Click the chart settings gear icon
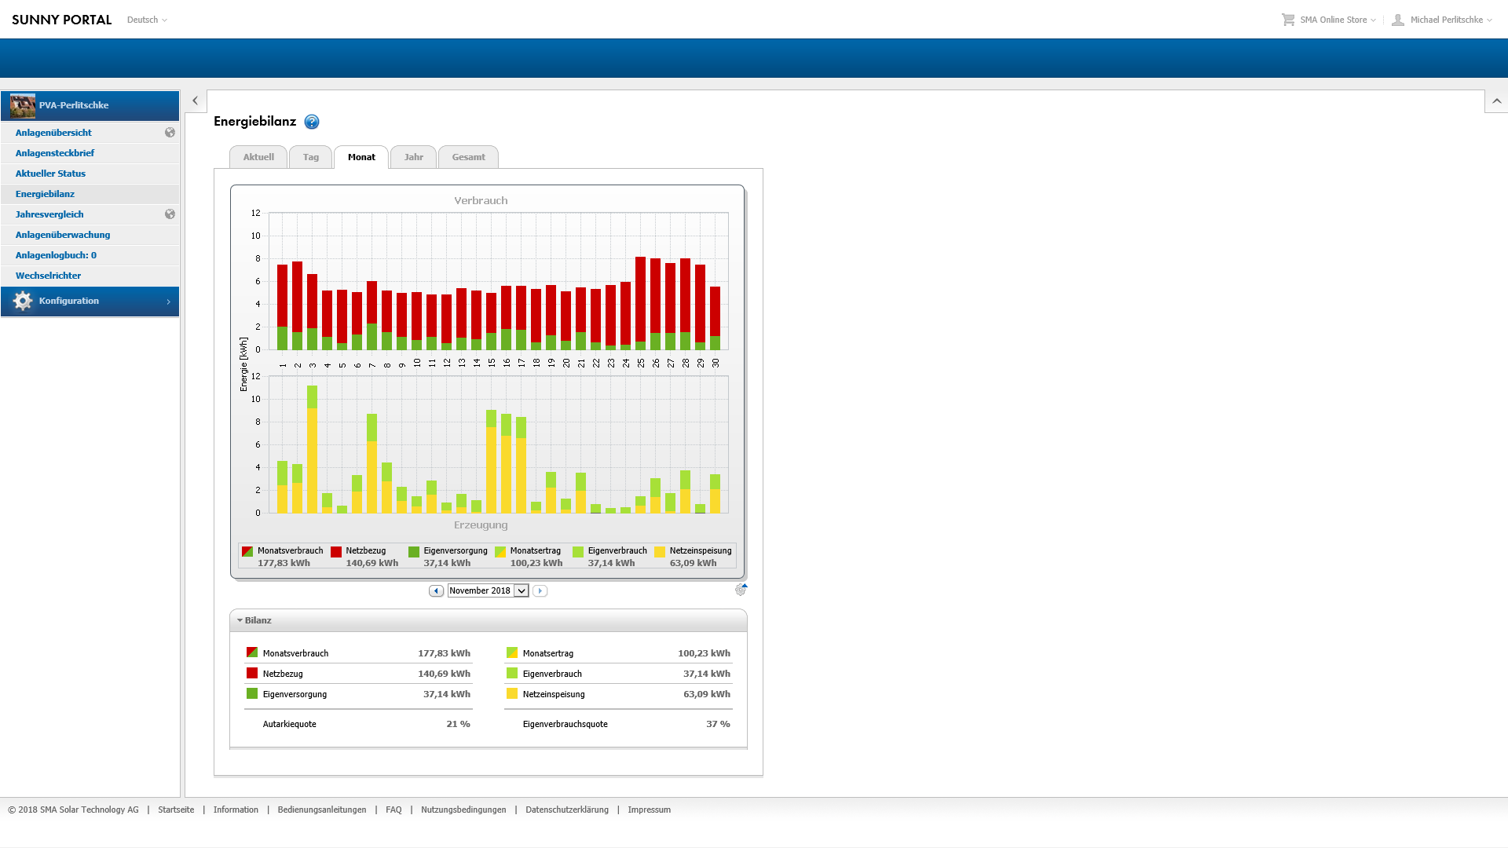Image resolution: width=1508 pixels, height=848 pixels. coord(740,590)
